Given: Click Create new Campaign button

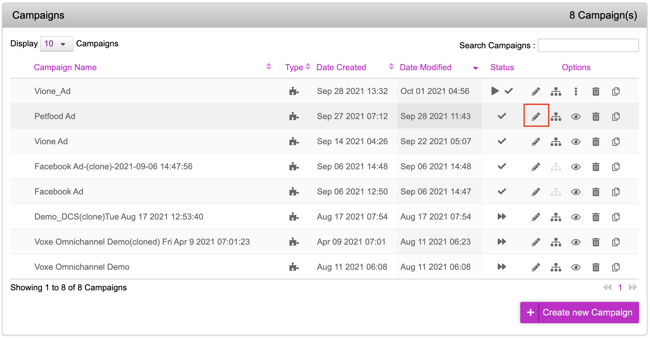Looking at the screenshot, I should (x=579, y=312).
